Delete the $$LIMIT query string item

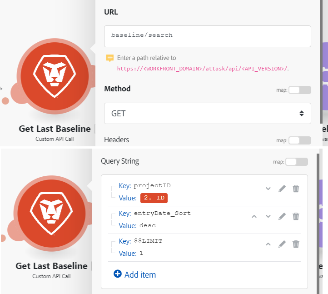pos(296,244)
